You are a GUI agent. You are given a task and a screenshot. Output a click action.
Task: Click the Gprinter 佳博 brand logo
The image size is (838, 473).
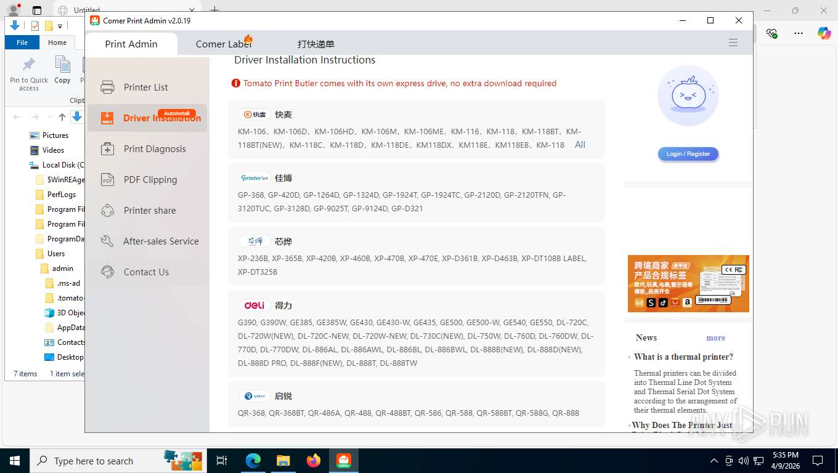click(x=254, y=178)
